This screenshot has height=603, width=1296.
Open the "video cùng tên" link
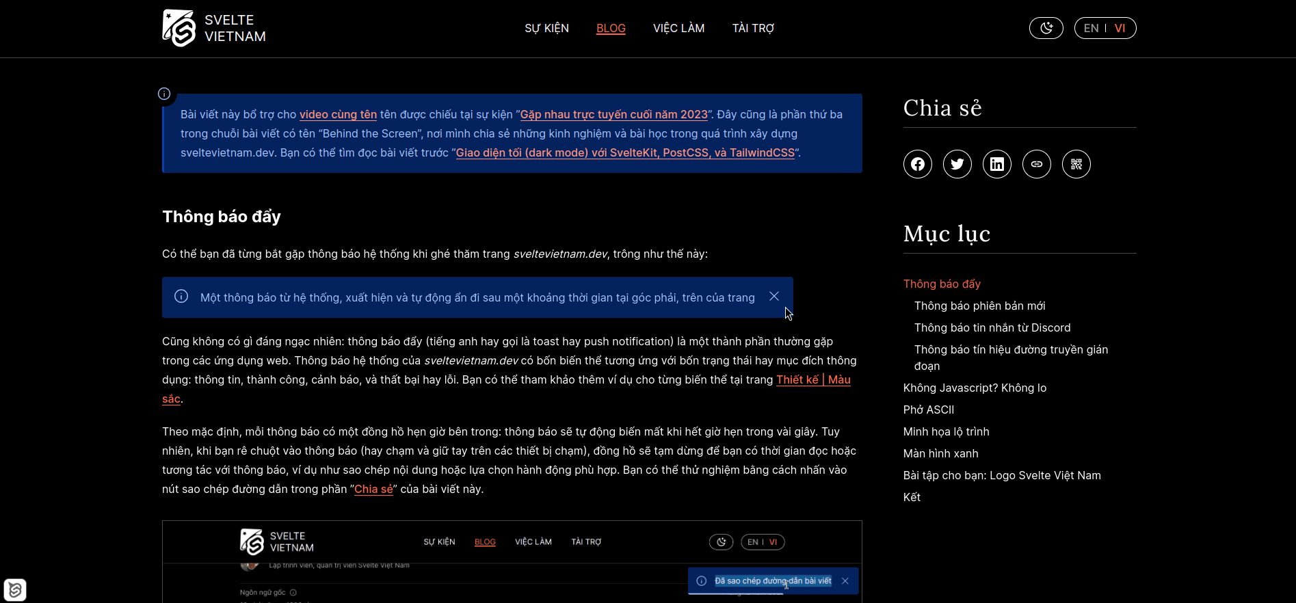tap(338, 114)
